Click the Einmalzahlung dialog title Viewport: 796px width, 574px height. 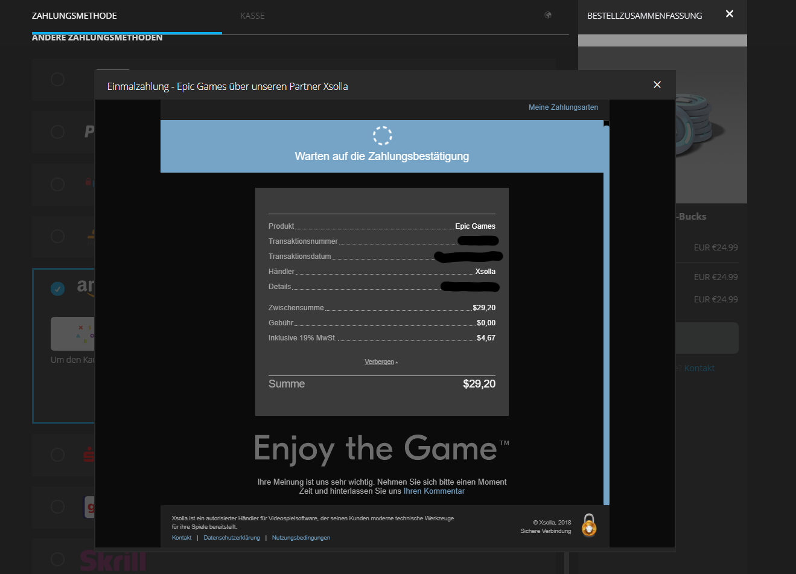(x=228, y=86)
